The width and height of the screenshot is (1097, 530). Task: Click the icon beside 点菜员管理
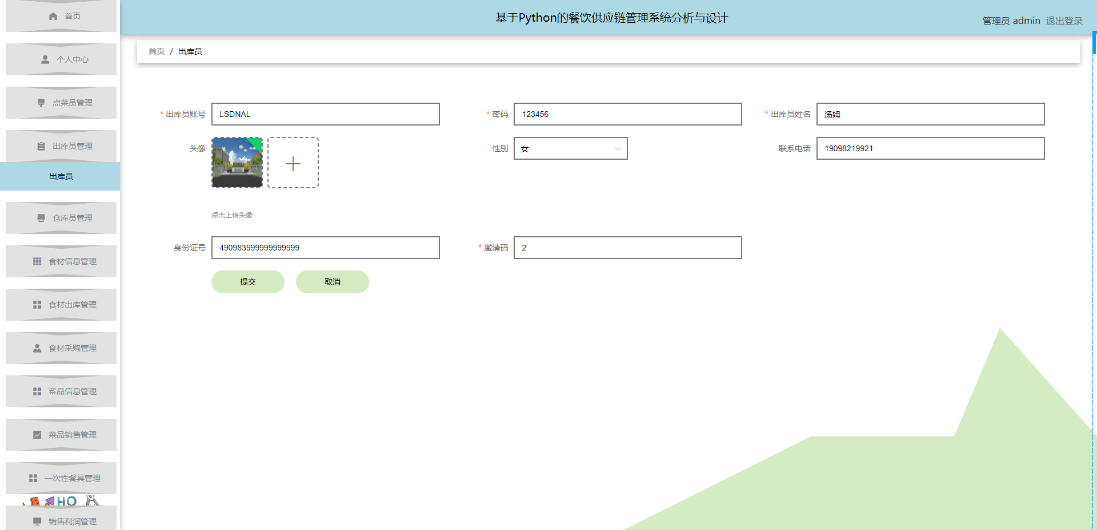pyautogui.click(x=41, y=103)
